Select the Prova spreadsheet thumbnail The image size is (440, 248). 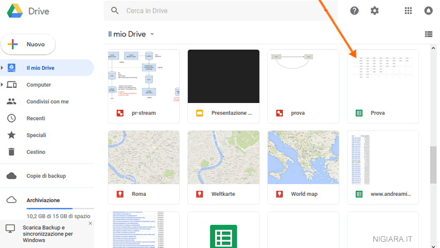point(383,76)
